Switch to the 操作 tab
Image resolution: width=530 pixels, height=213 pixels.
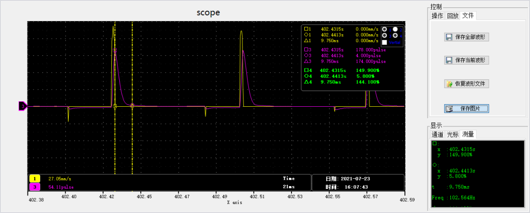(437, 16)
